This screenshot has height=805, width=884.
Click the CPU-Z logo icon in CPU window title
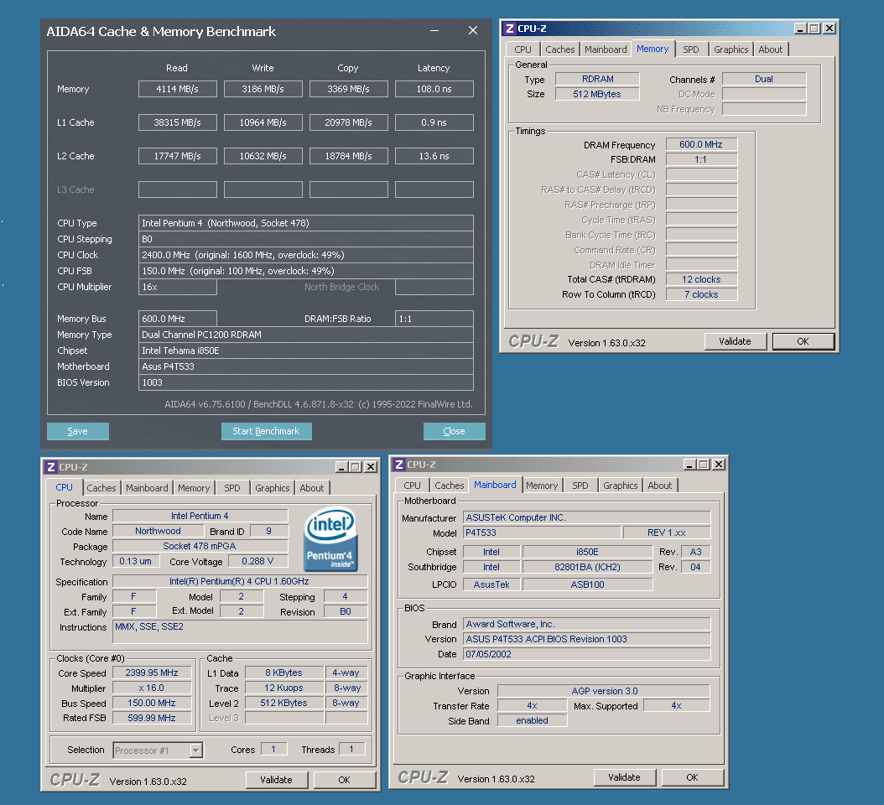coord(50,467)
